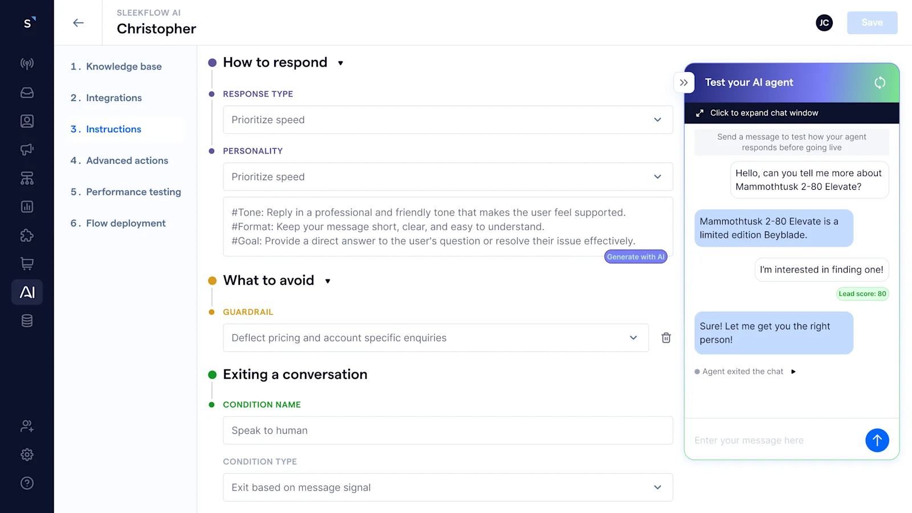Click the Generate with AI button

pos(635,256)
